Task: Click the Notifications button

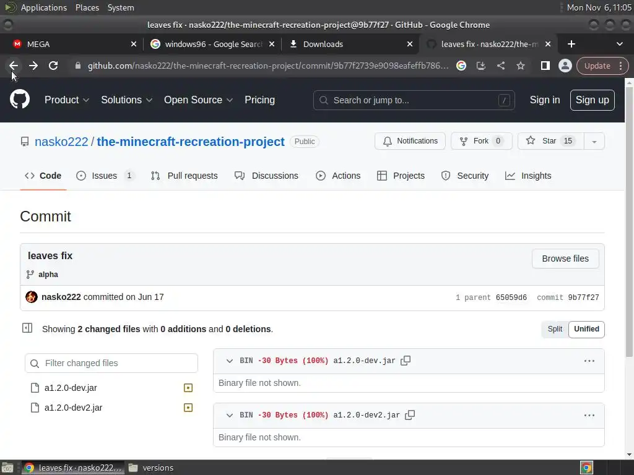Action: coord(410,142)
